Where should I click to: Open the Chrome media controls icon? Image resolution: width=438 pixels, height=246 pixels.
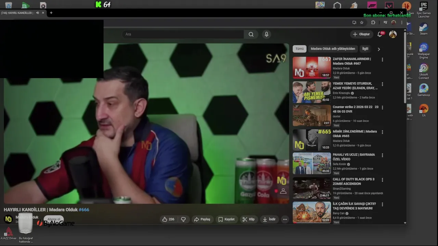pyautogui.click(x=385, y=23)
